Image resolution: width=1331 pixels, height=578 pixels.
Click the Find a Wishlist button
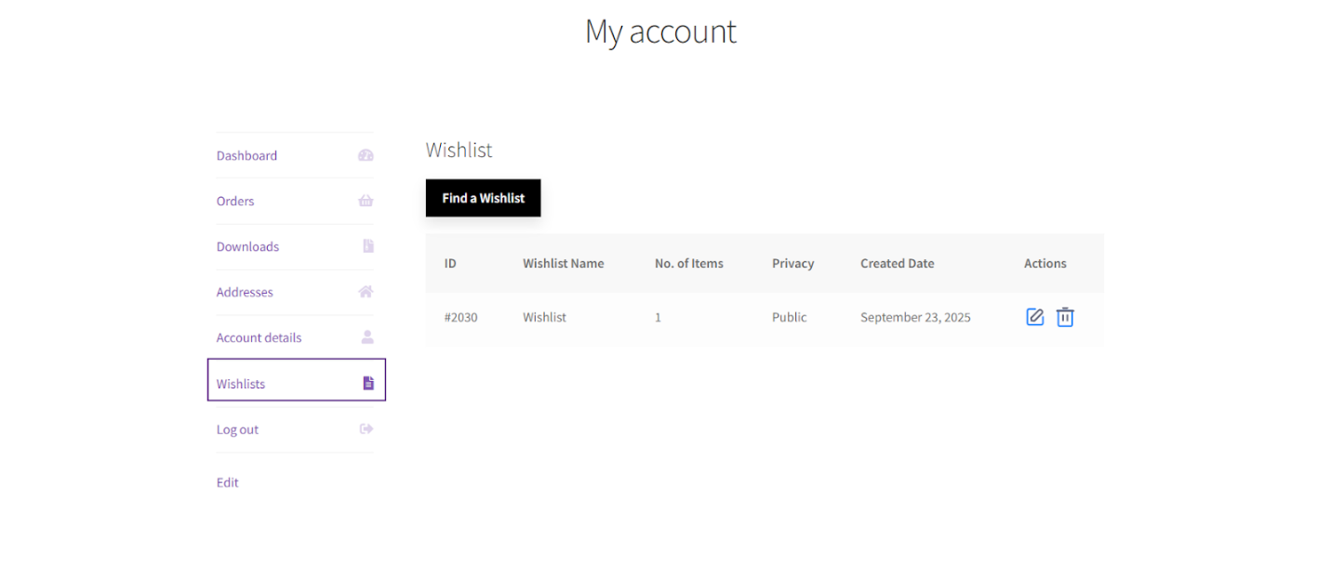483,198
